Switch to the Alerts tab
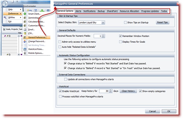Image resolution: width=183 pixels, height=119 pixels. click(x=78, y=11)
